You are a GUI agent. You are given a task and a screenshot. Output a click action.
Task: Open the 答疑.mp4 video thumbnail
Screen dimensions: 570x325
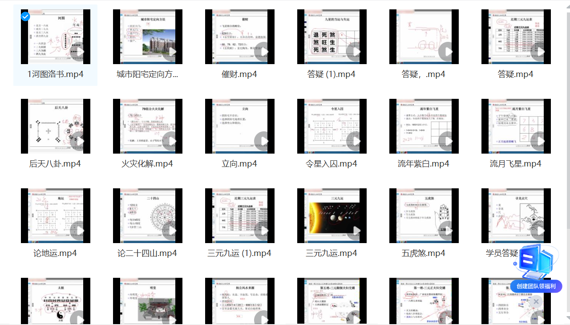coord(516,37)
